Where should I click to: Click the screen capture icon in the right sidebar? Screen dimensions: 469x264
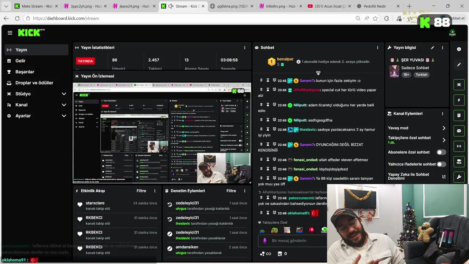tap(459, 85)
